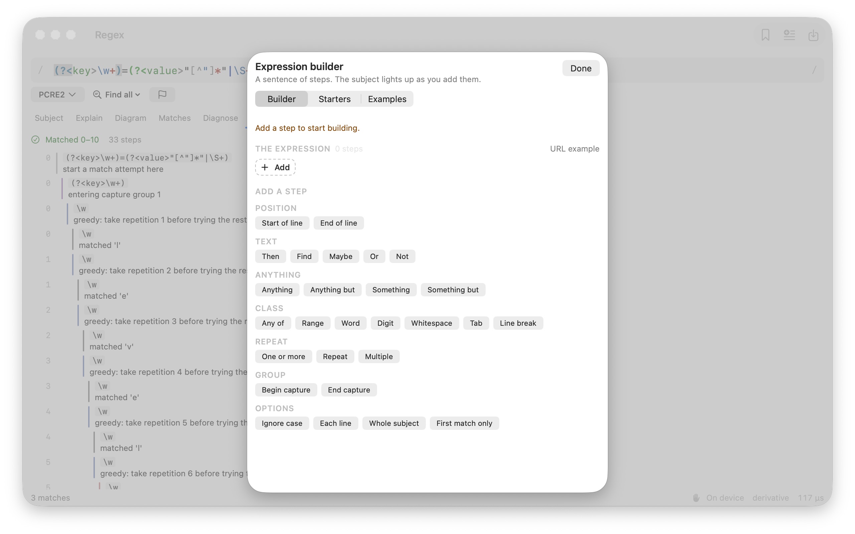
Task: Add the Or step
Action: pyautogui.click(x=374, y=256)
